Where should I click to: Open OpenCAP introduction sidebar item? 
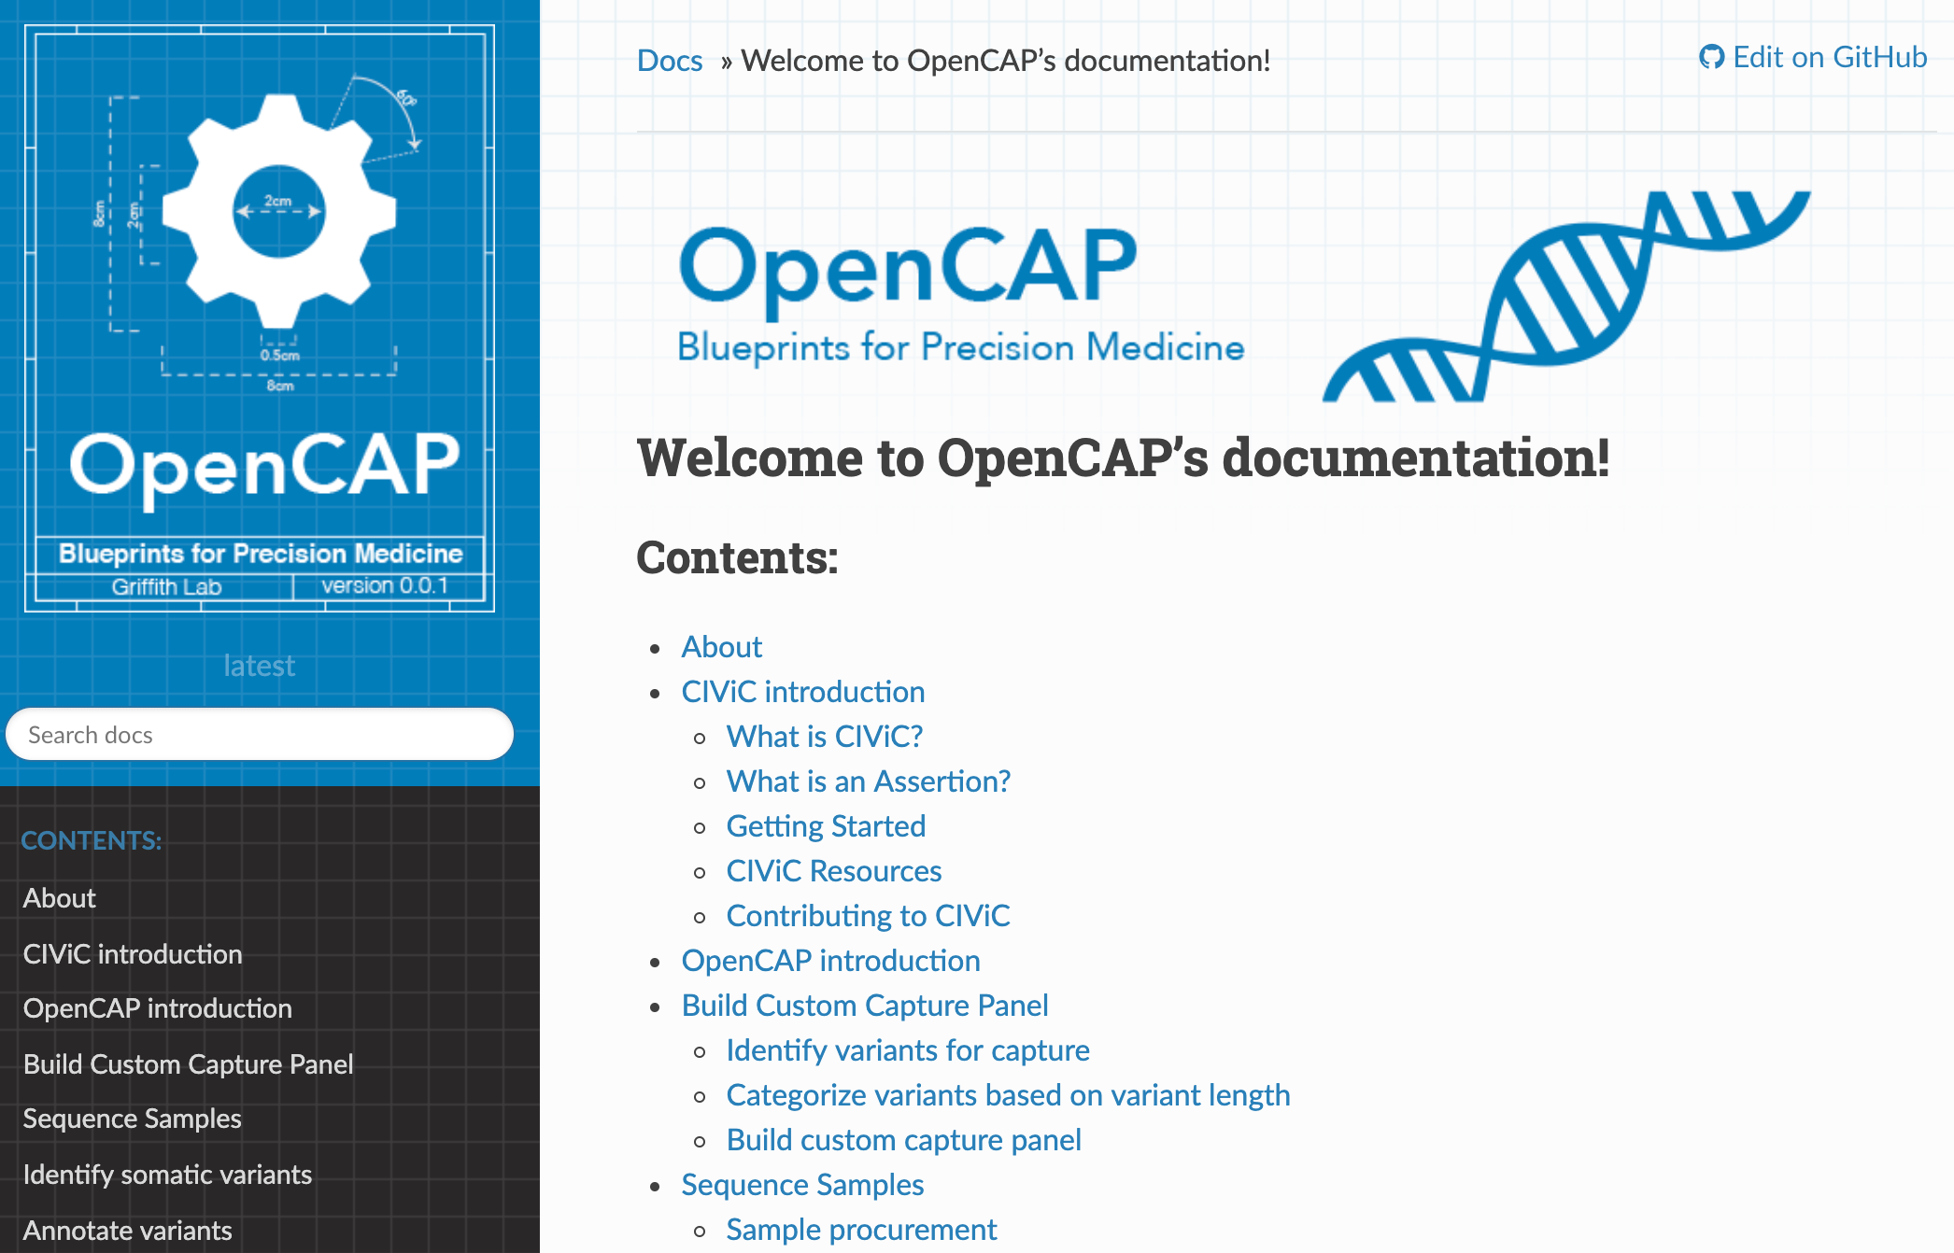click(158, 1008)
